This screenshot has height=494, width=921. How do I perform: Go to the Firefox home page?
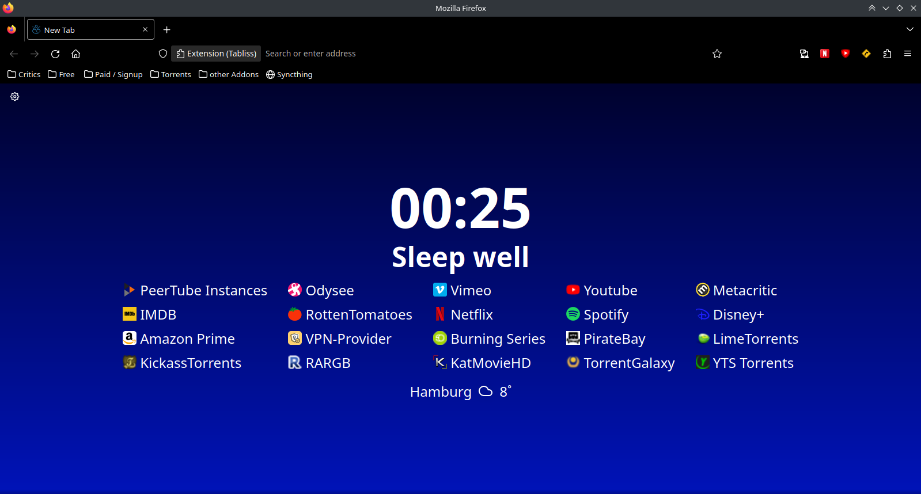pyautogui.click(x=75, y=54)
